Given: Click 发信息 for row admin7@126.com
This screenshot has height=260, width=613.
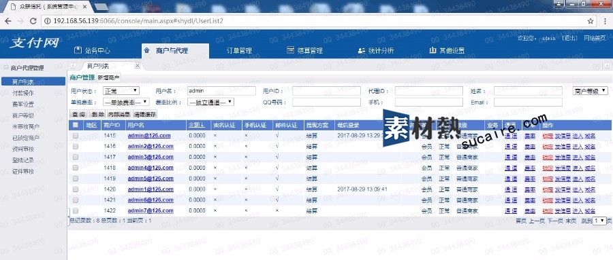Looking at the screenshot, I should [x=563, y=211].
